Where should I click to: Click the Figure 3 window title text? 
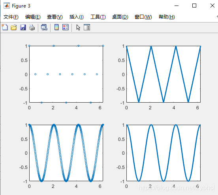pos(21,6)
